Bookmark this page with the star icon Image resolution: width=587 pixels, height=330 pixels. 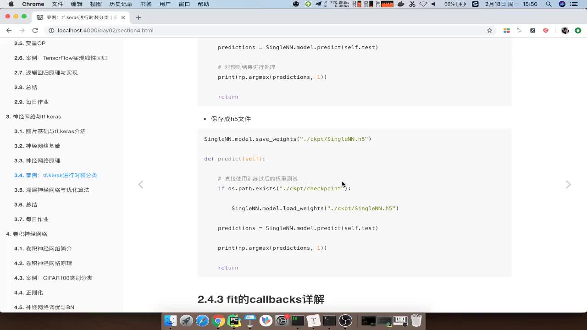pyautogui.click(x=489, y=30)
